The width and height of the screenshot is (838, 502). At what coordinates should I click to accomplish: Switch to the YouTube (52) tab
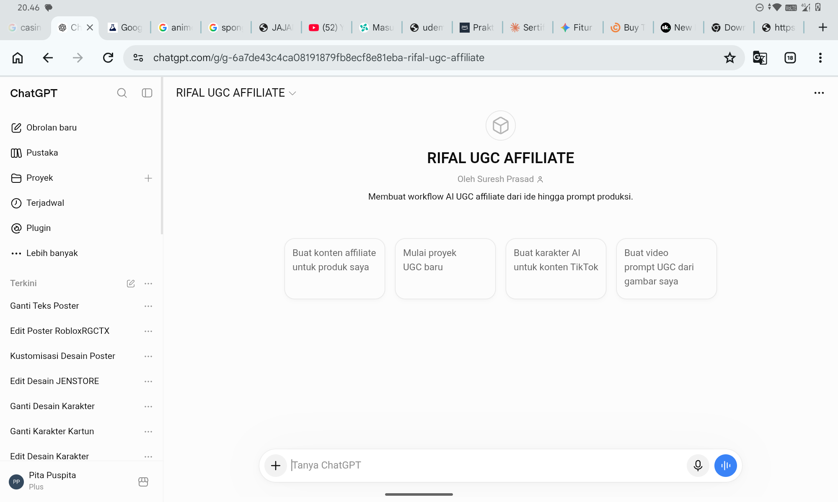pos(326,28)
